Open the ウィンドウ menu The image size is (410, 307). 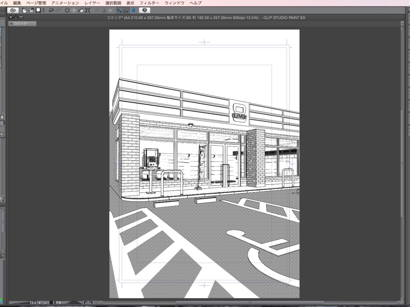click(x=175, y=3)
